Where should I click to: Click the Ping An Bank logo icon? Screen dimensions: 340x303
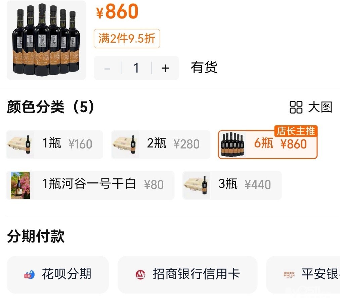click(289, 274)
